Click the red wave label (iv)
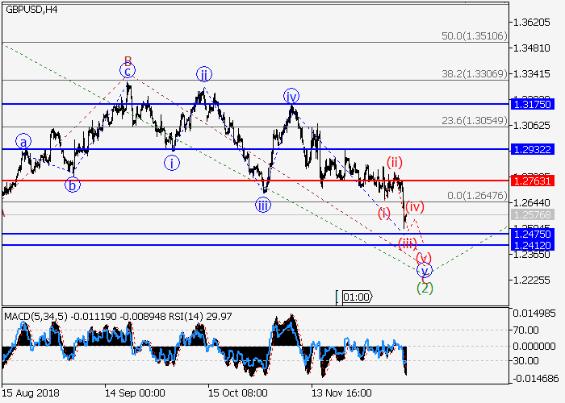This screenshot has height=403, width=565. point(415,206)
